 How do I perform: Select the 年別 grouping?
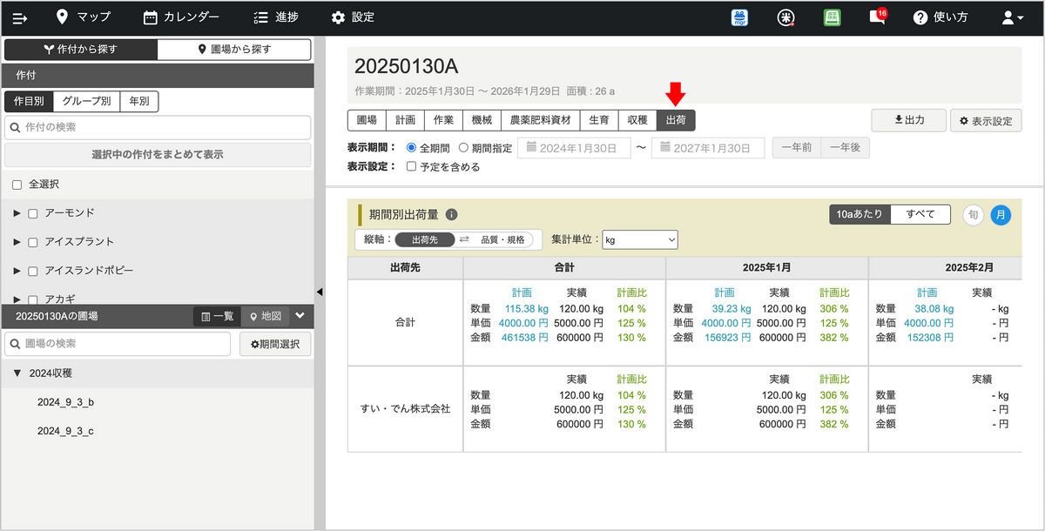click(138, 101)
